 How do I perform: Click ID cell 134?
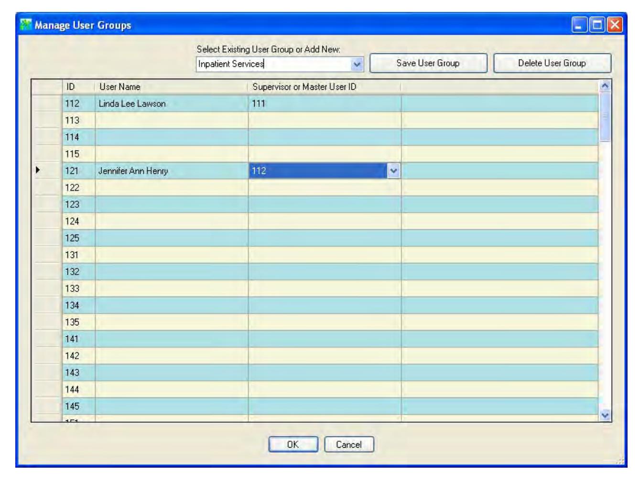79,305
